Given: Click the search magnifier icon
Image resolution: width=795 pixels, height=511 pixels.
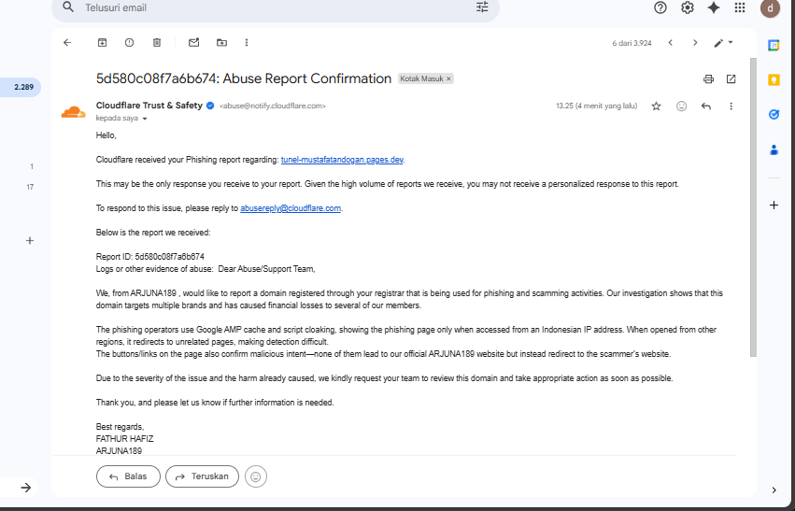Looking at the screenshot, I should pos(68,7).
